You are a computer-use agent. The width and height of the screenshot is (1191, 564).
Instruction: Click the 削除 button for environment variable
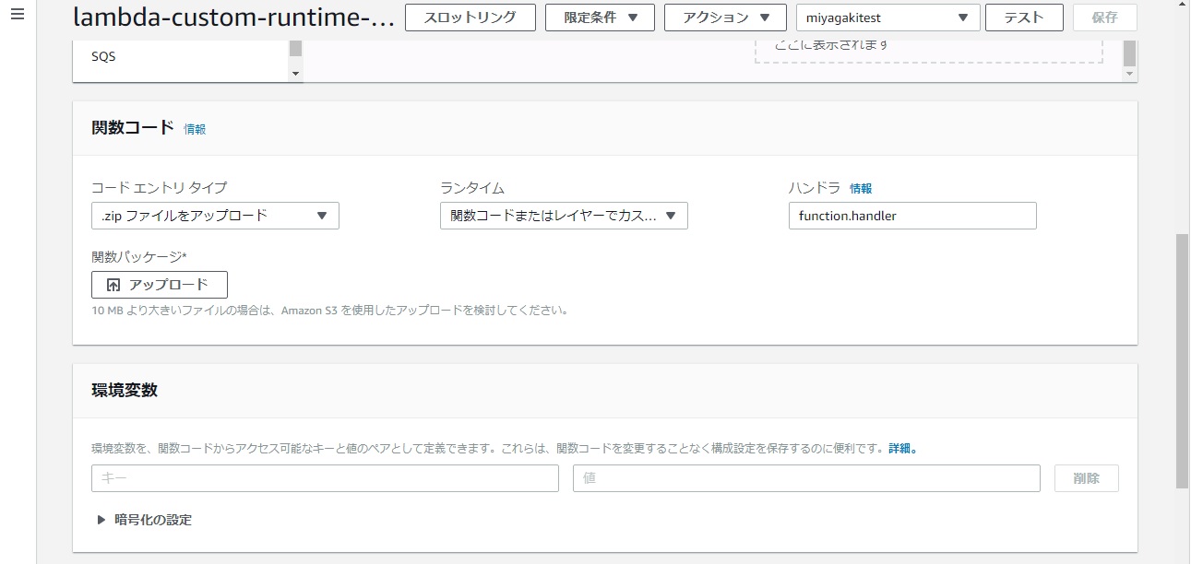coord(1086,478)
